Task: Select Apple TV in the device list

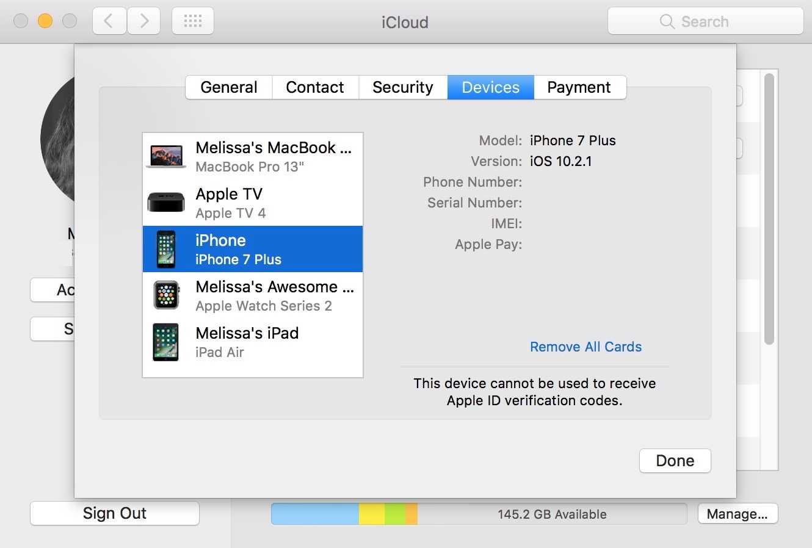Action: pos(253,203)
